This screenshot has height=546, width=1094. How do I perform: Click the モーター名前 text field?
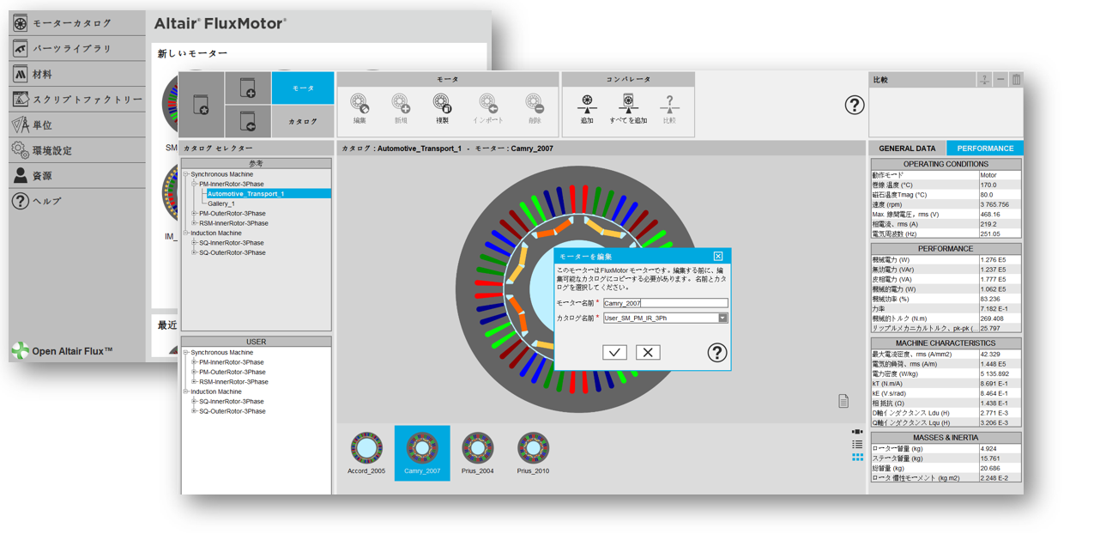tap(665, 303)
